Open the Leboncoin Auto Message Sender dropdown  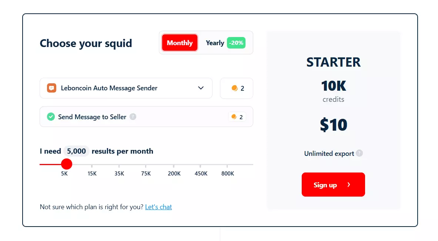coord(126,88)
